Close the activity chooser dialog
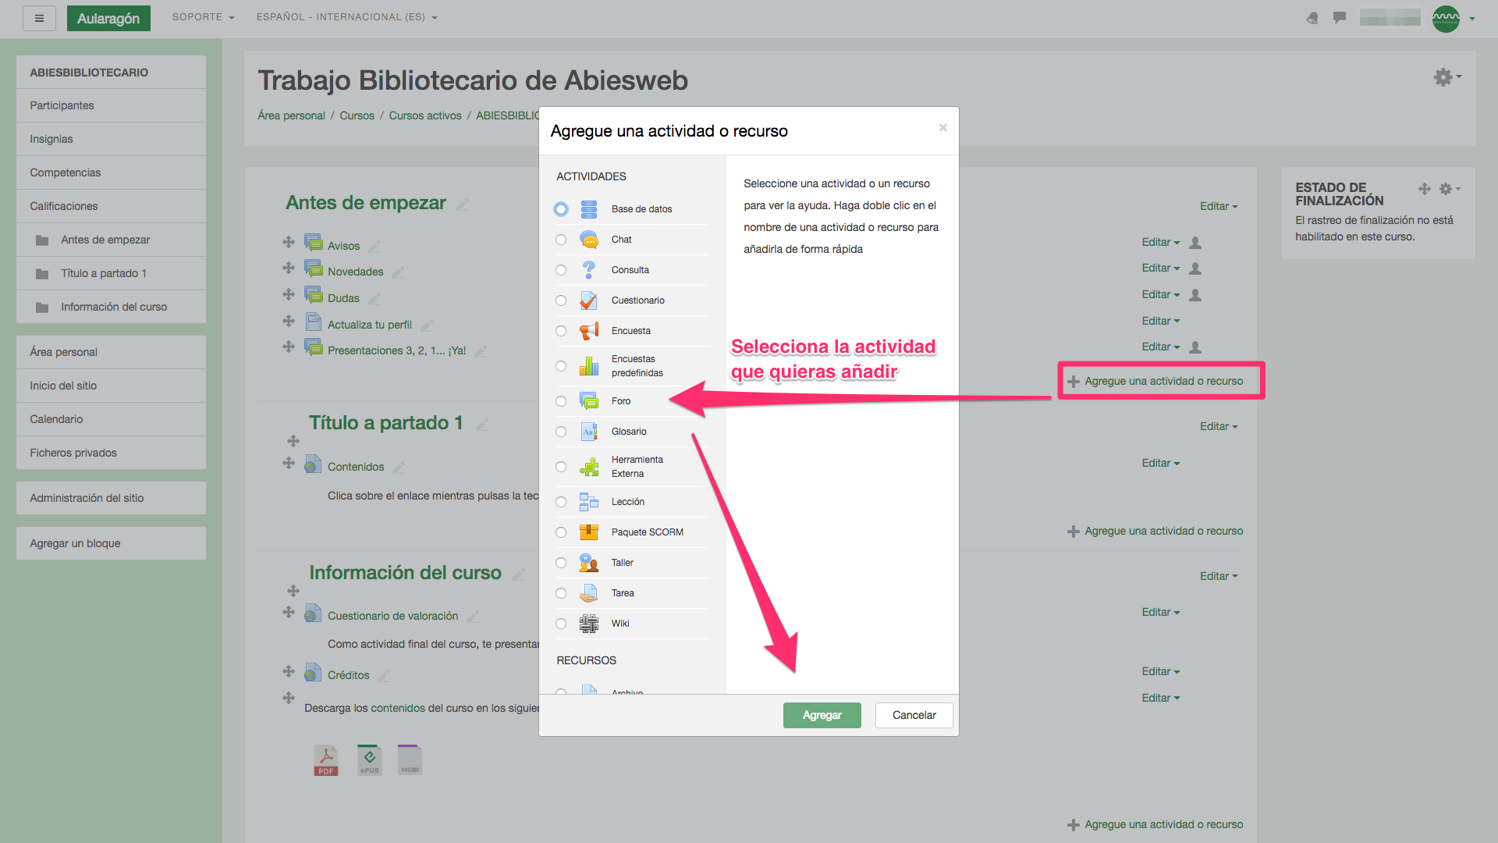 pyautogui.click(x=942, y=128)
